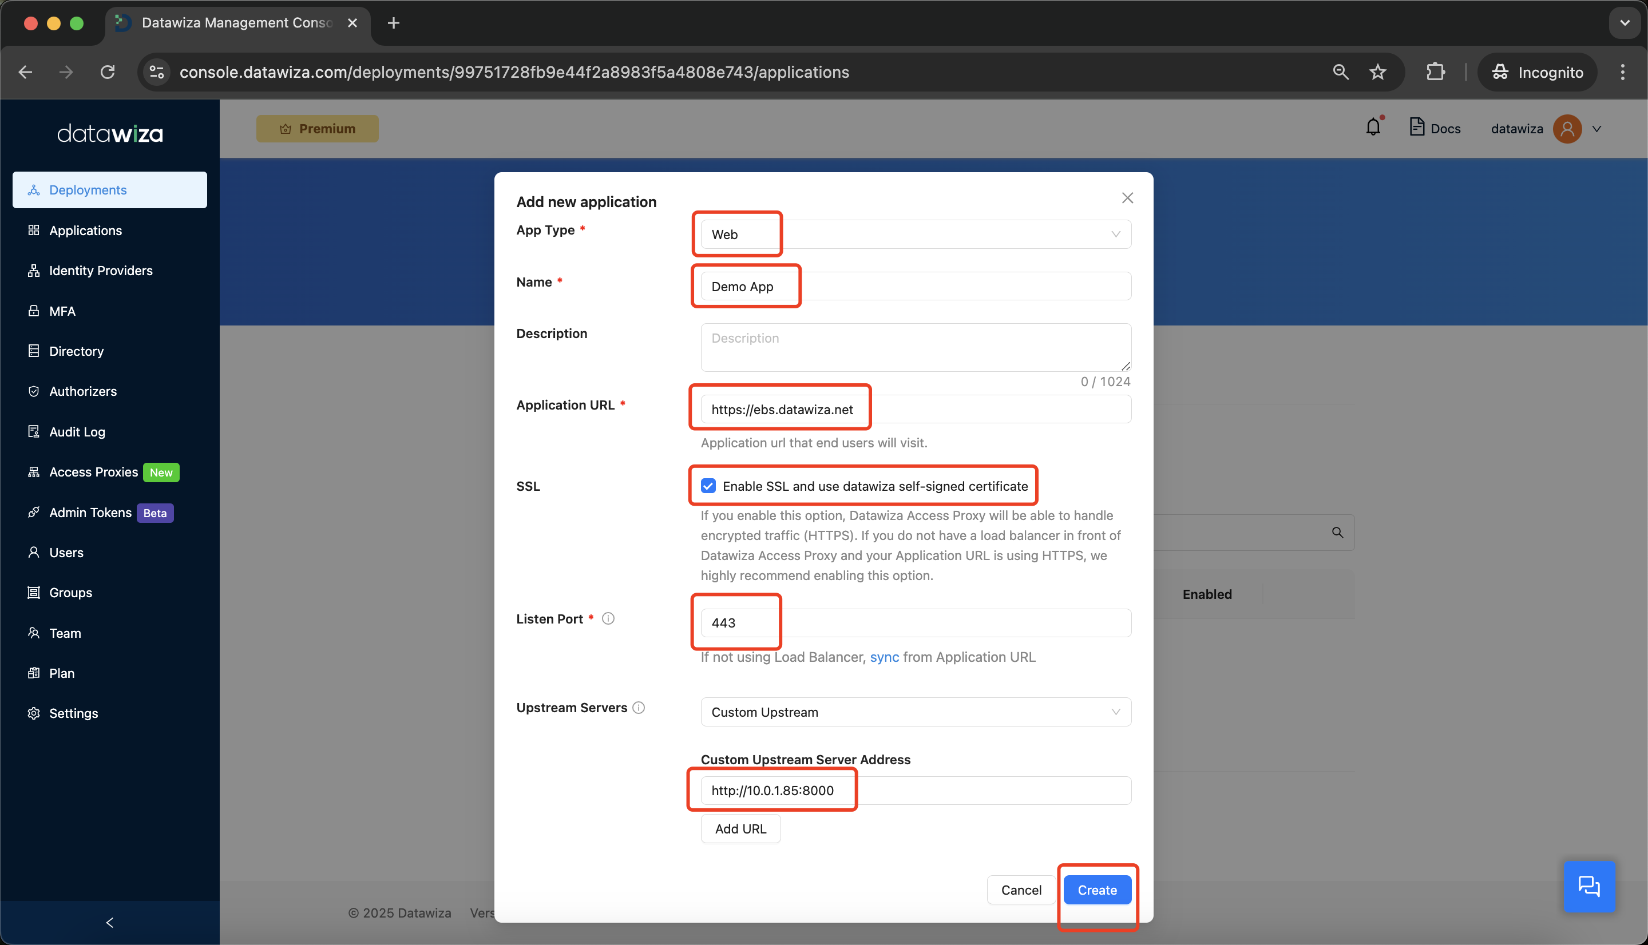The image size is (1648, 945).
Task: Open the notifications bell
Action: pyautogui.click(x=1373, y=127)
